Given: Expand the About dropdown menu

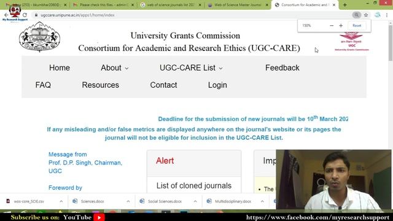Looking at the screenshot, I should [x=115, y=68].
